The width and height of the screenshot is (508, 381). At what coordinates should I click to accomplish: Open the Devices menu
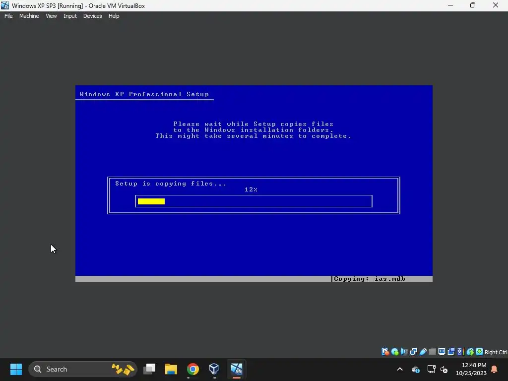click(x=93, y=16)
